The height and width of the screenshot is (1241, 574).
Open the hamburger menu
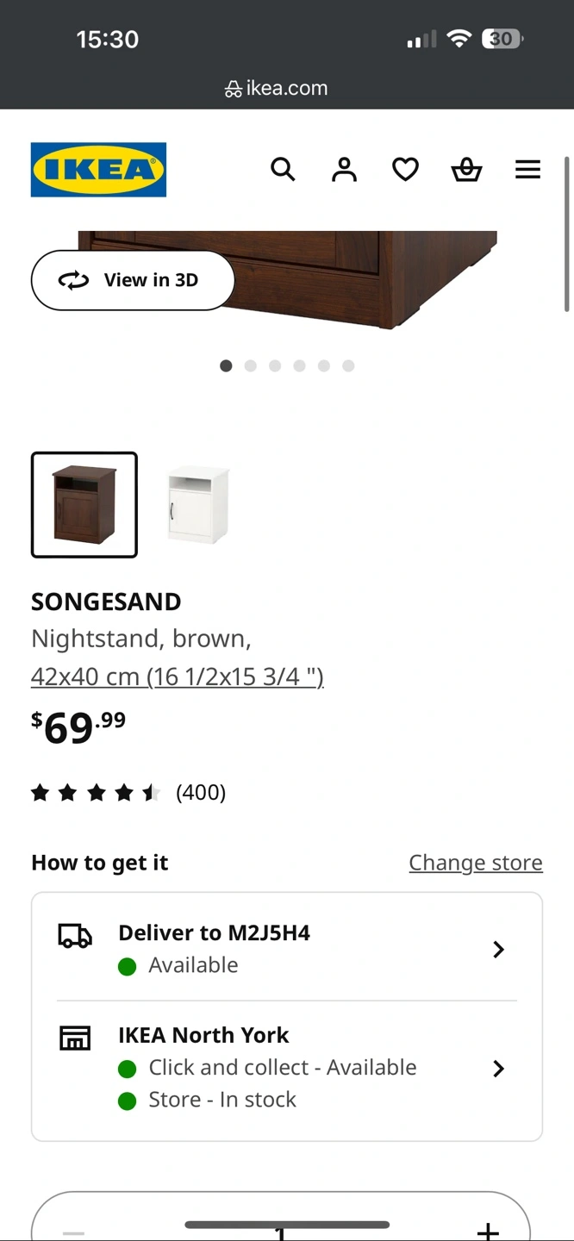pos(527,169)
